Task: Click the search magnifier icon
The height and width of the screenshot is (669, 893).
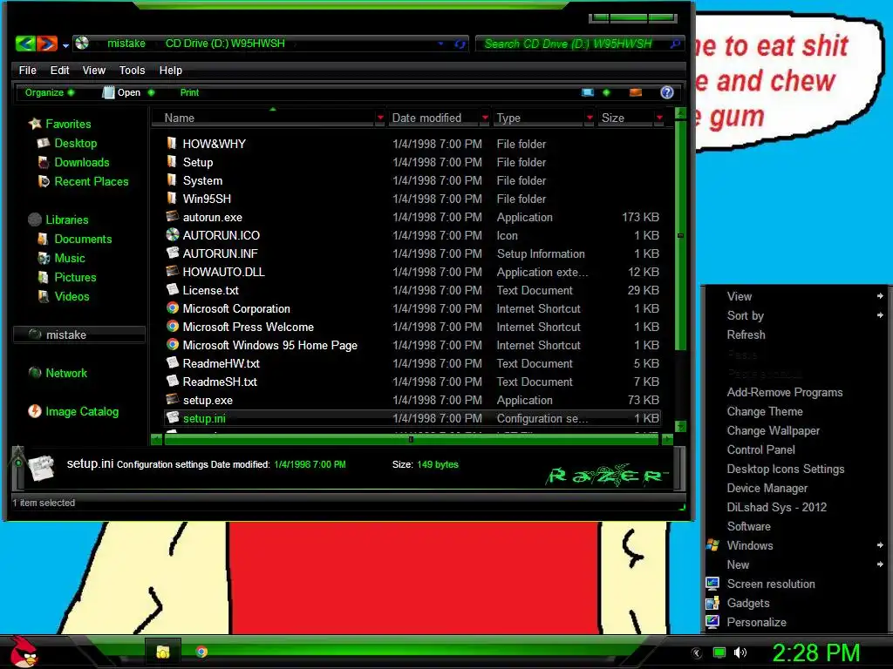Action: [x=676, y=44]
